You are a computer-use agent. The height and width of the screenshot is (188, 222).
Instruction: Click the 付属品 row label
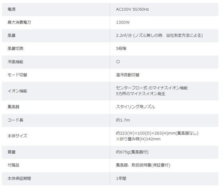click(x=13, y=165)
